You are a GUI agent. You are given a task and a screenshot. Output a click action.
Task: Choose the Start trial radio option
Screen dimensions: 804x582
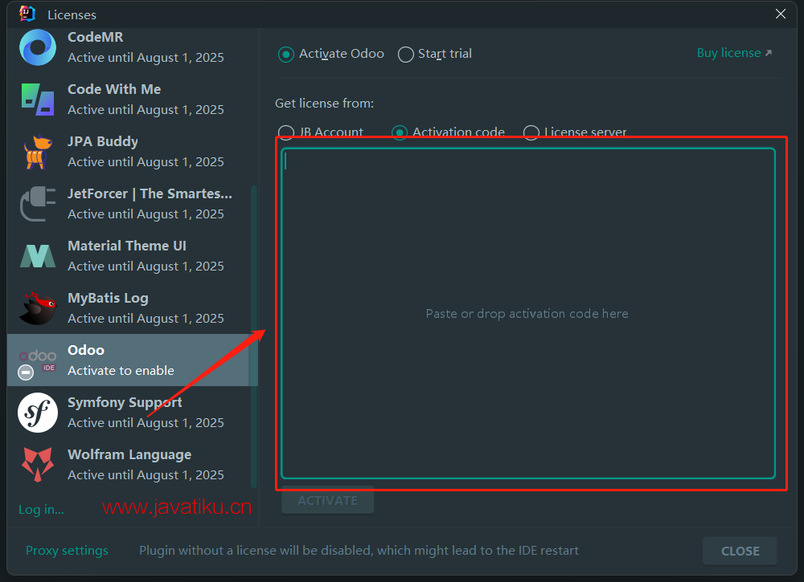tap(406, 54)
